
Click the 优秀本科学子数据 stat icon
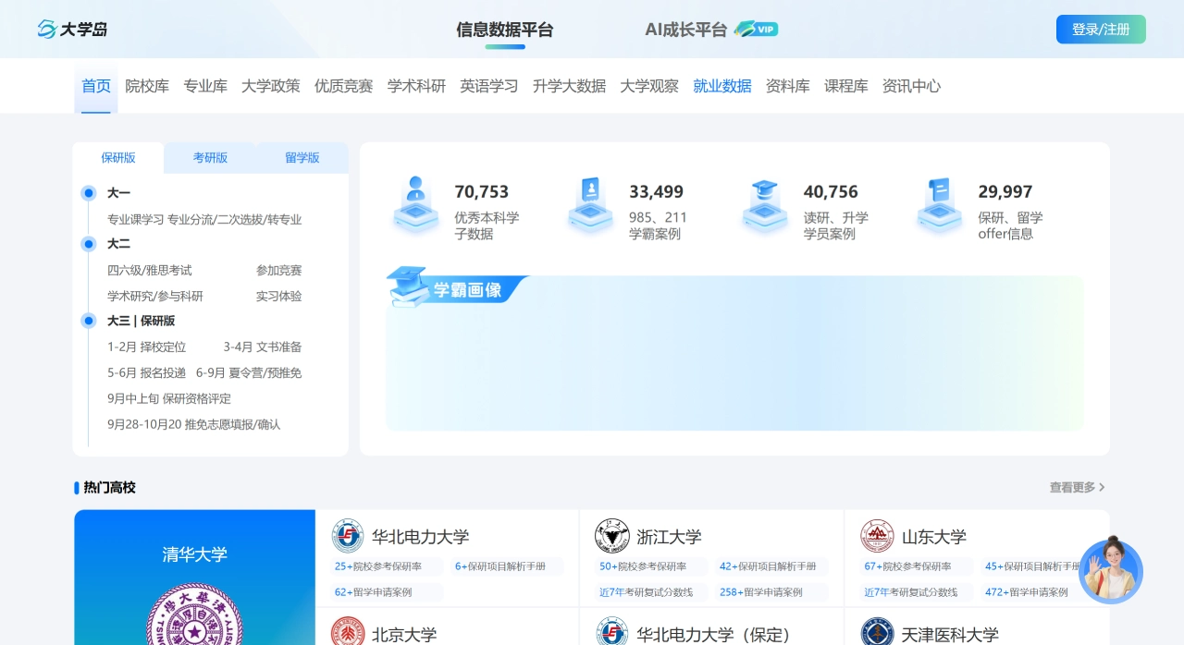[415, 204]
